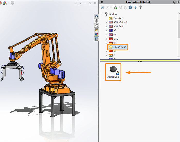Screen dimensions: 180x142
Task: Toggle the pushpin to pin the task pane
Action: [178, 2]
